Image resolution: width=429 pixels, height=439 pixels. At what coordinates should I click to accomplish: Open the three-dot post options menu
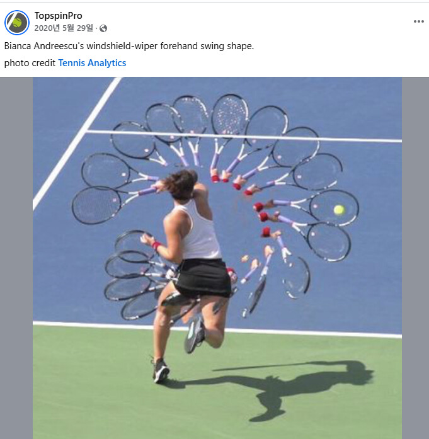click(419, 21)
